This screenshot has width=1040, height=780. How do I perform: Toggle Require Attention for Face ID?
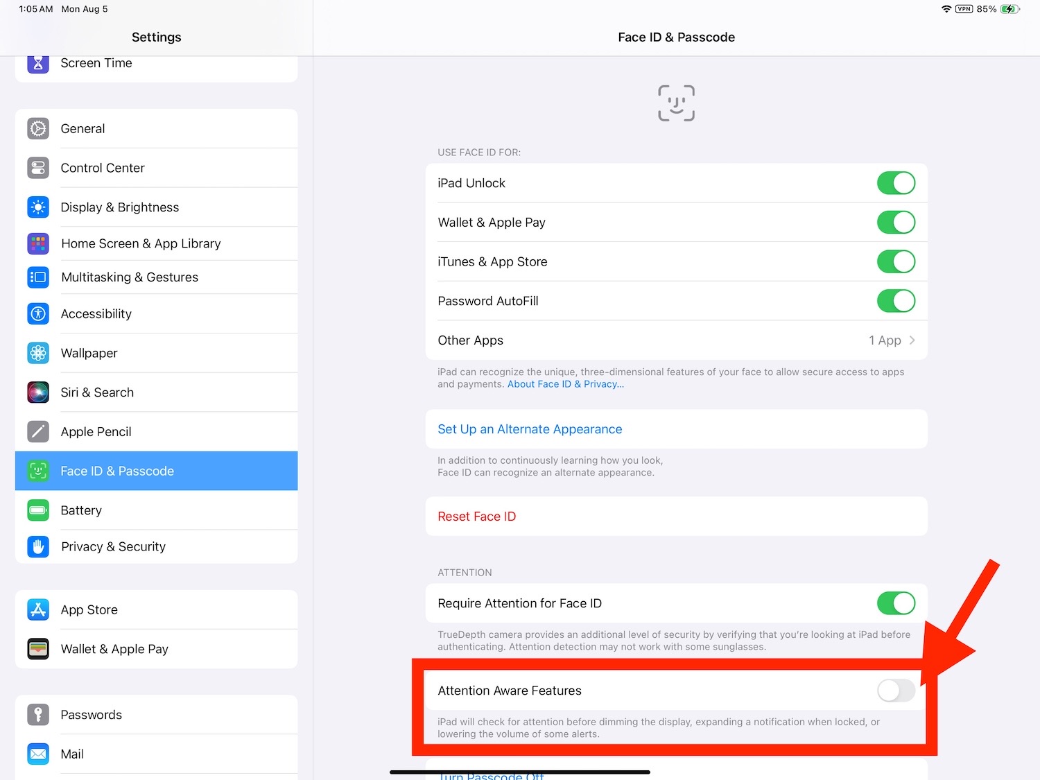[x=896, y=603]
